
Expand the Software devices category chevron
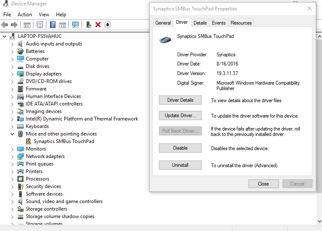pos(13,194)
